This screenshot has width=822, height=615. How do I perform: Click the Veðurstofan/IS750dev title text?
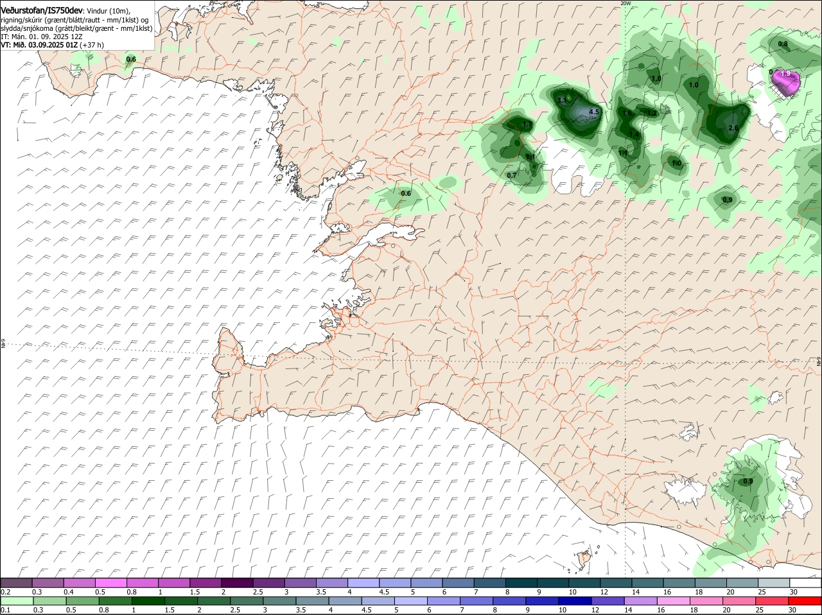tap(40, 11)
